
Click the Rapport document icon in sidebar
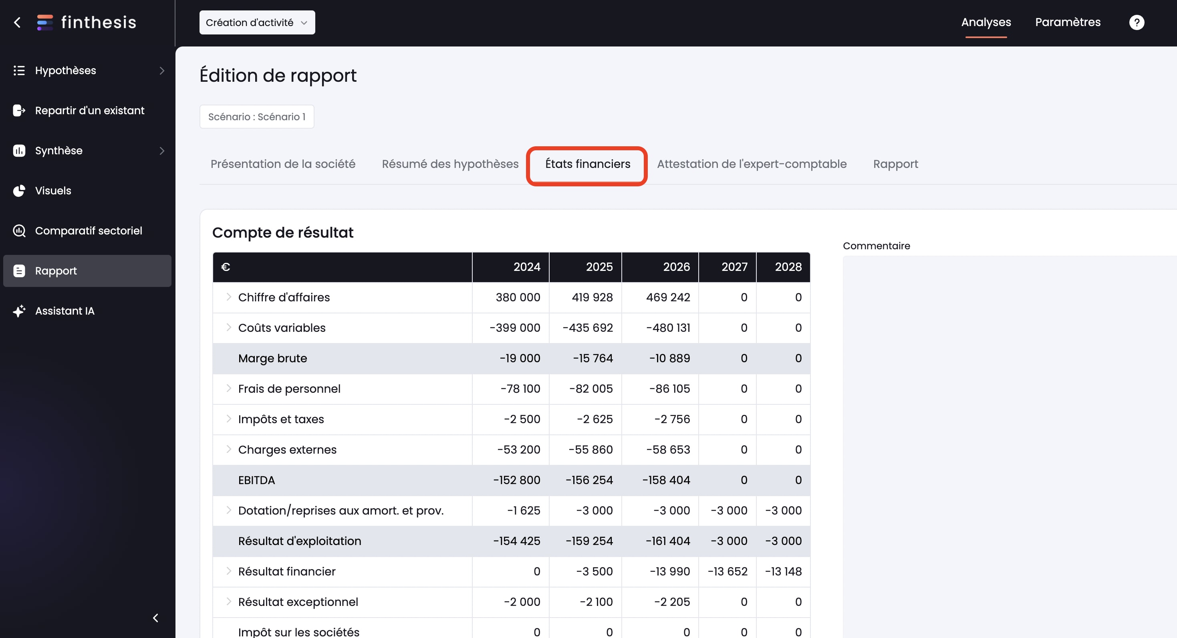(19, 271)
